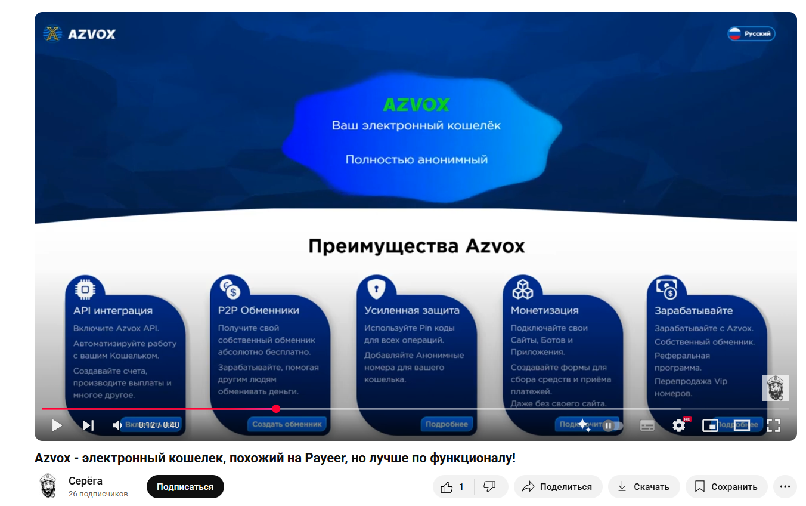Open Серёга channel avatar
The height and width of the screenshot is (506, 806).
click(x=48, y=486)
